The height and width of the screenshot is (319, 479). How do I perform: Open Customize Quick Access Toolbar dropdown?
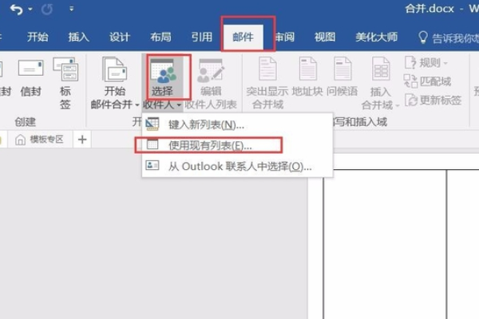point(72,9)
